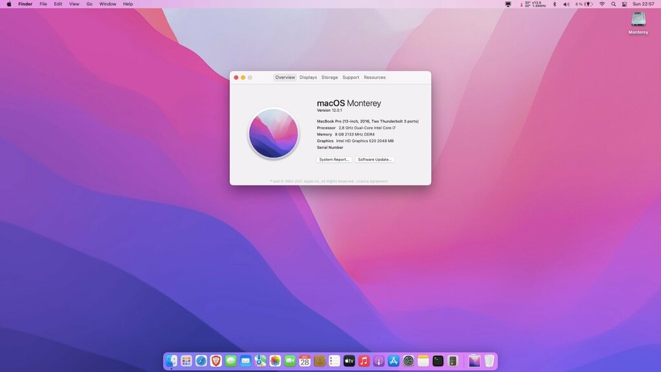Open the Wi-Fi status menu
Screen dimensions: 661x372
(602, 4)
